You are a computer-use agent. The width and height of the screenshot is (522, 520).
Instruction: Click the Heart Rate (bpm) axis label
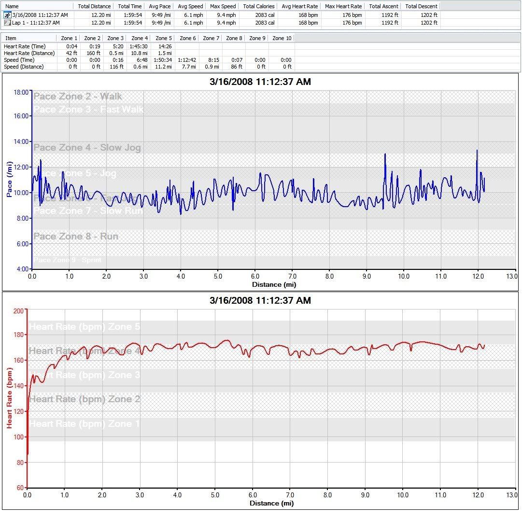(x=9, y=398)
